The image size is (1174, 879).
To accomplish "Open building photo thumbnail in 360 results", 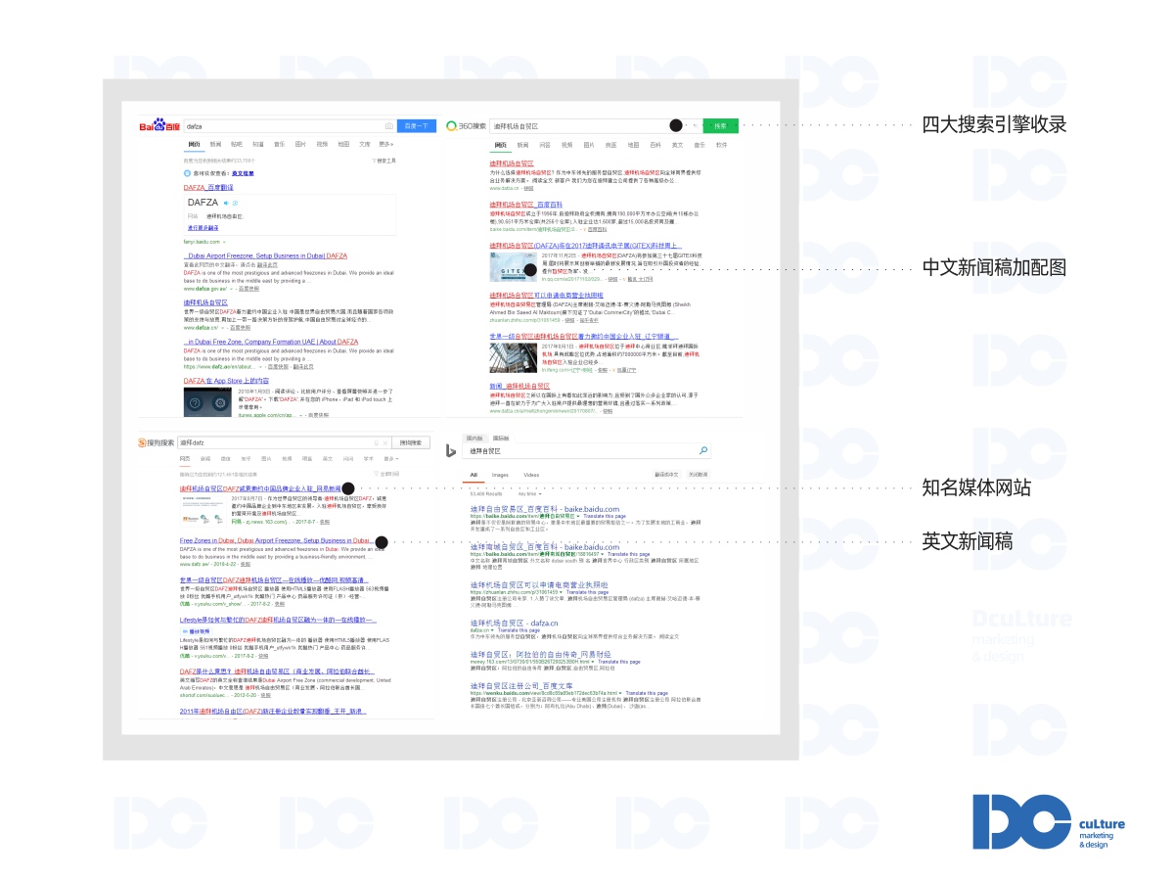I will click(x=512, y=357).
